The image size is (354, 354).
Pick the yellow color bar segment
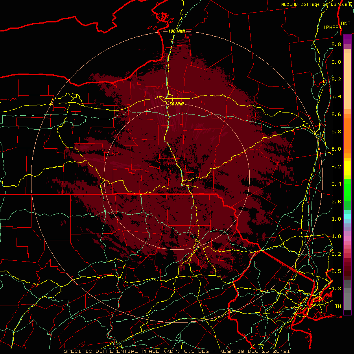pos(347,168)
